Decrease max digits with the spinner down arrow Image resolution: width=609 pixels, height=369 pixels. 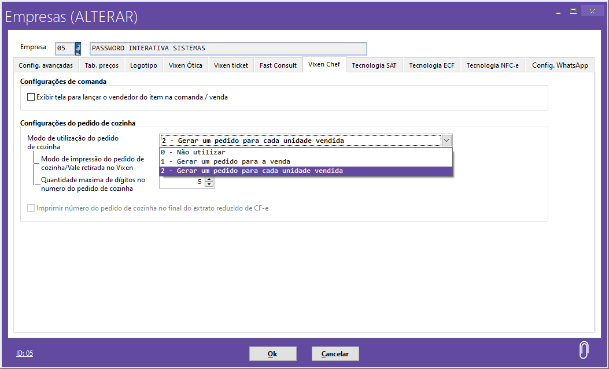click(x=209, y=184)
